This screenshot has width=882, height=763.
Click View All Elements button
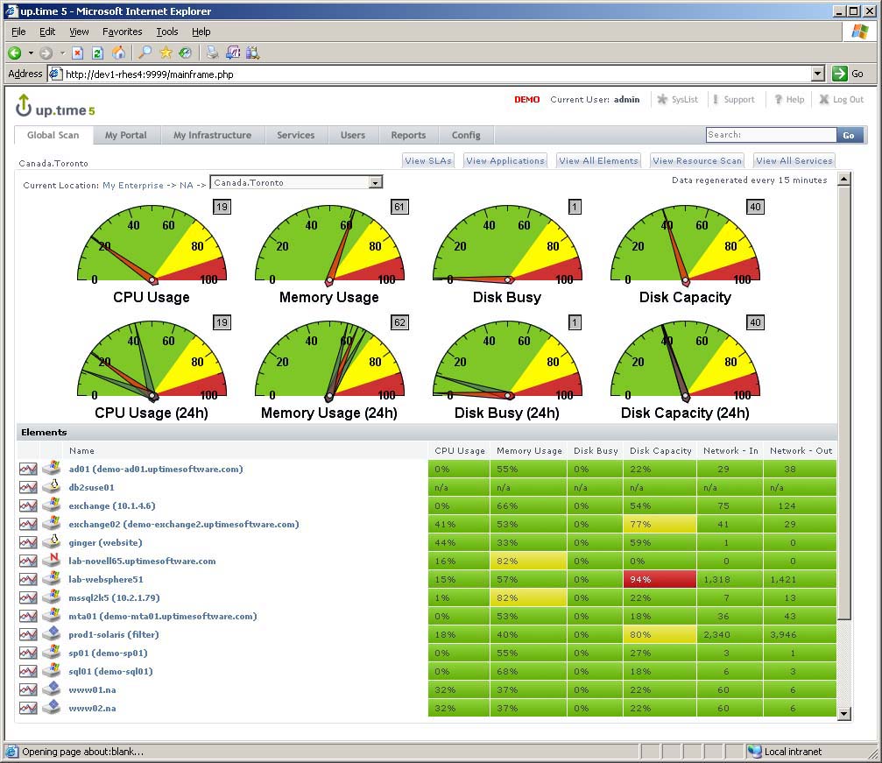point(598,161)
